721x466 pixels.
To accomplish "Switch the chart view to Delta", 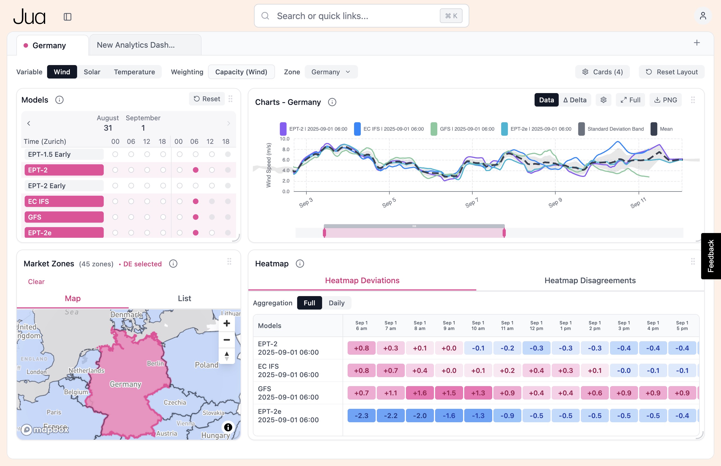I will 575,100.
